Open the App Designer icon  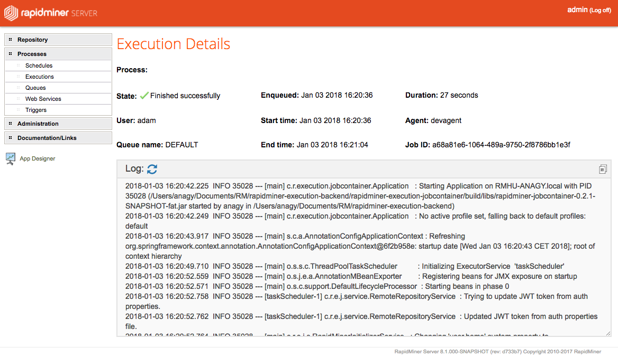pos(11,159)
